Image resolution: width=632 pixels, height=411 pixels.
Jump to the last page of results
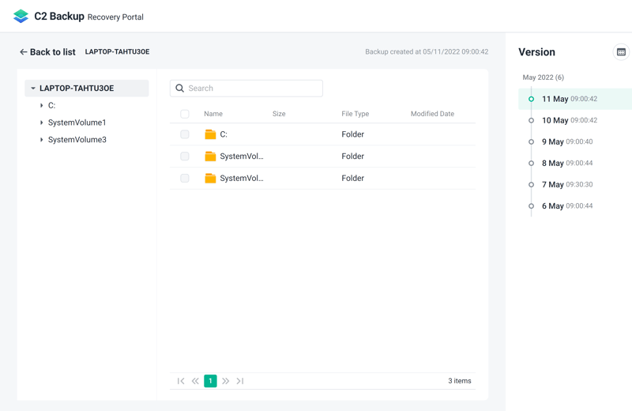click(x=240, y=381)
